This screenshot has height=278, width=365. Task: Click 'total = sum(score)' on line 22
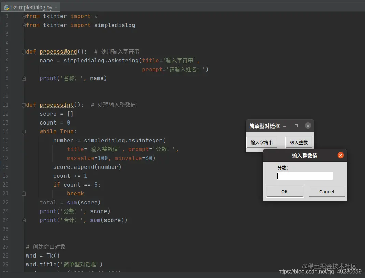pyautogui.click(x=70, y=202)
